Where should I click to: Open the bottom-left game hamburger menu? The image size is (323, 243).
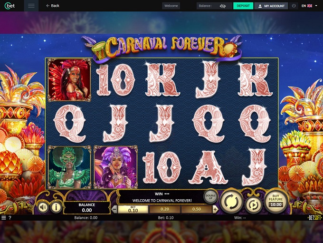click(3, 218)
